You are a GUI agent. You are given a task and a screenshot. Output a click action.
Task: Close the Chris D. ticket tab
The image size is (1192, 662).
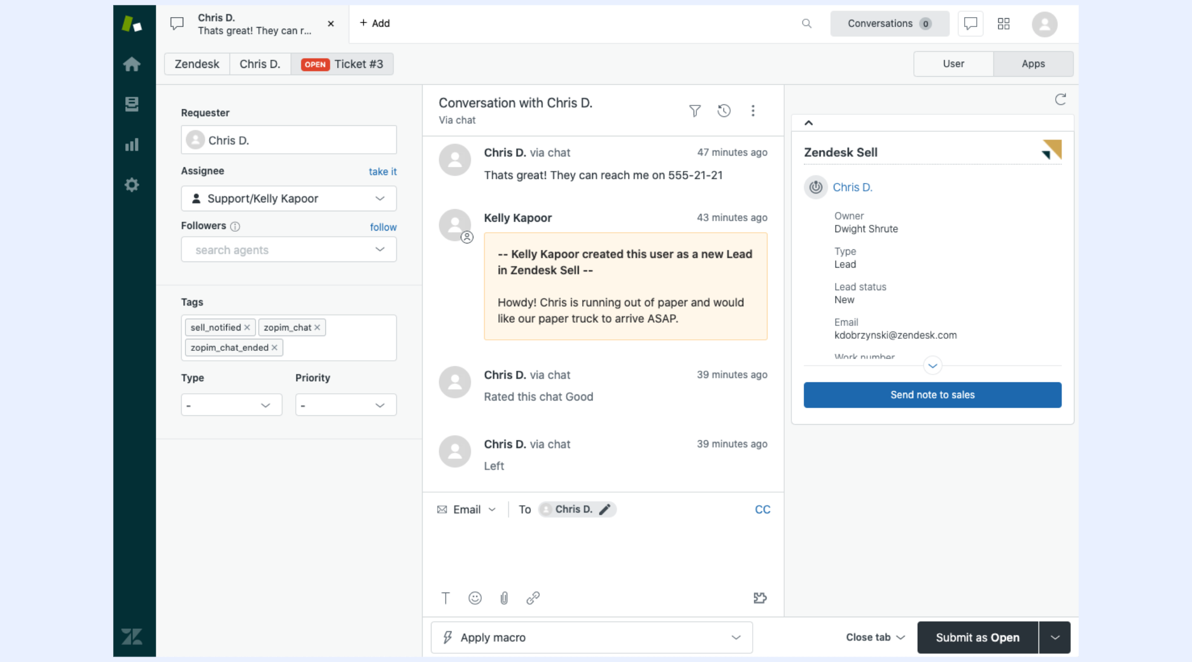(x=331, y=24)
